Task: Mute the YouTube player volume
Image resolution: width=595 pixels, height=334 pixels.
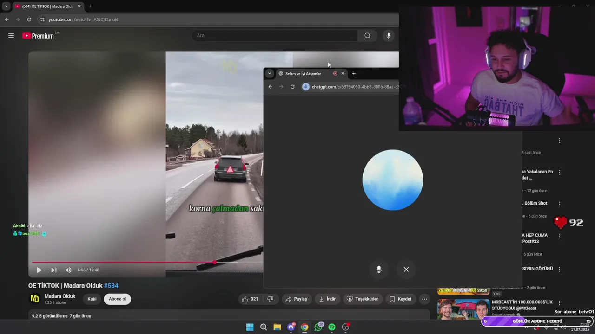Action: [x=68, y=270]
